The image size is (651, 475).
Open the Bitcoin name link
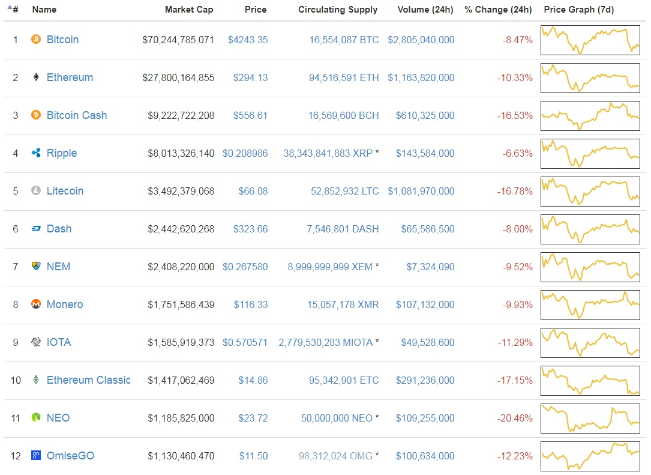[62, 40]
